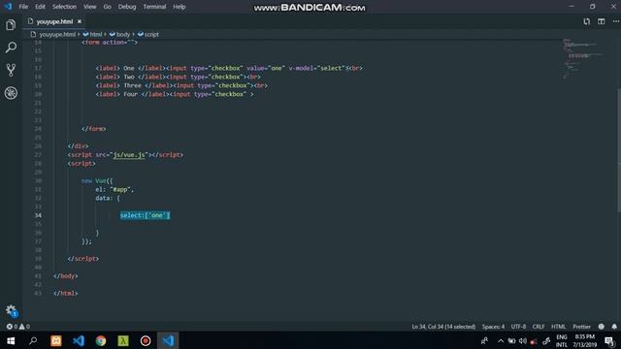The height and width of the screenshot is (349, 621).
Task: Select the youyupe.html editor tab
Action: click(54, 21)
